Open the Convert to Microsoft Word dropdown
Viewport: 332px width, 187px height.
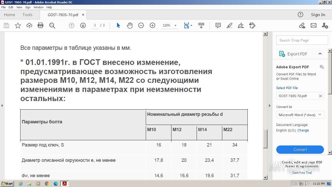click(300, 115)
